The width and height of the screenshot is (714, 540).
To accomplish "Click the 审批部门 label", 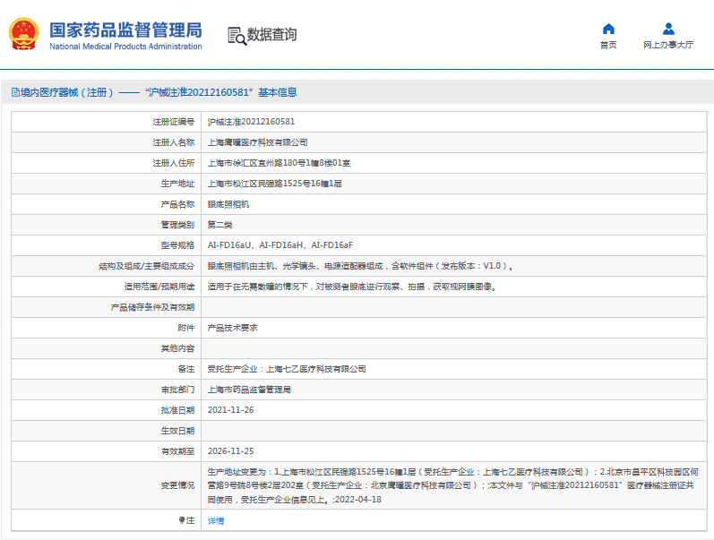I will (177, 390).
